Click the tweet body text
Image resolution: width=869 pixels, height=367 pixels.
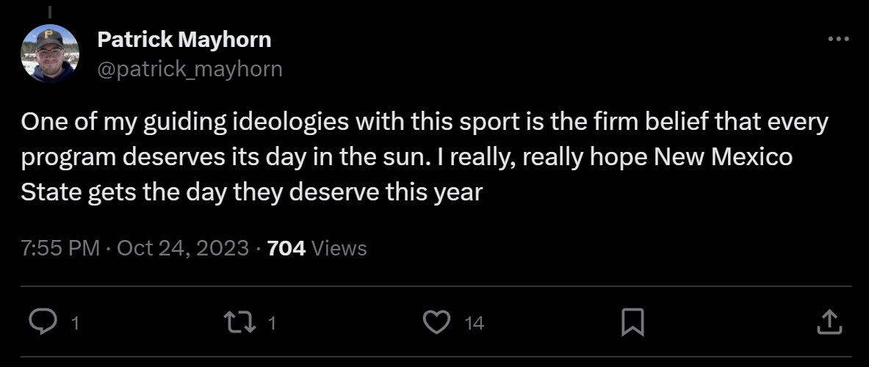[425, 157]
